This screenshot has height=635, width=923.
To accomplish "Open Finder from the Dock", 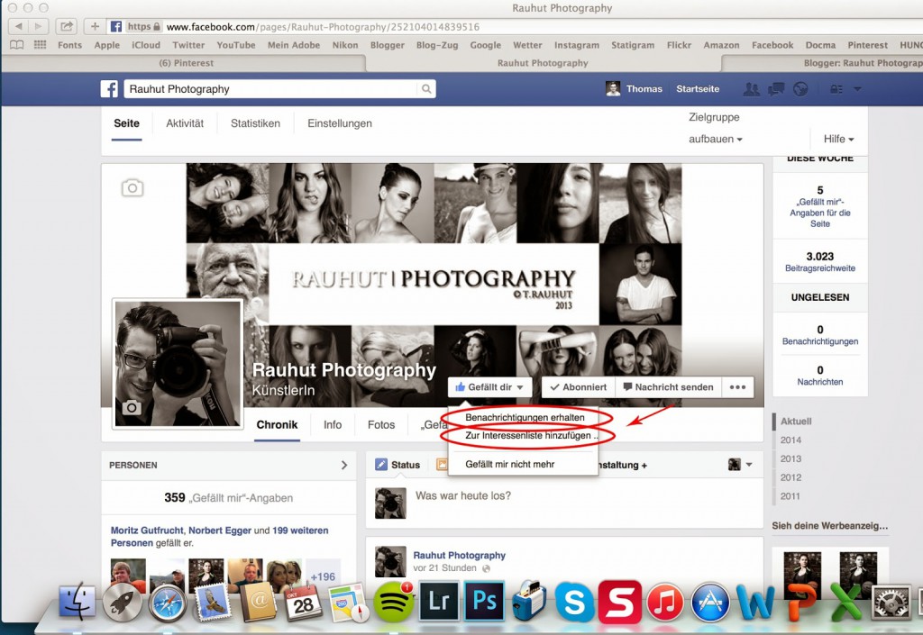I will [78, 602].
